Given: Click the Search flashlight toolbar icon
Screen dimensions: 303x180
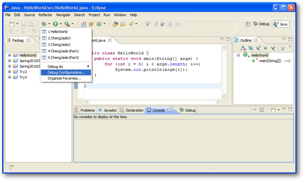Looking at the screenshot, I should coord(131,24).
